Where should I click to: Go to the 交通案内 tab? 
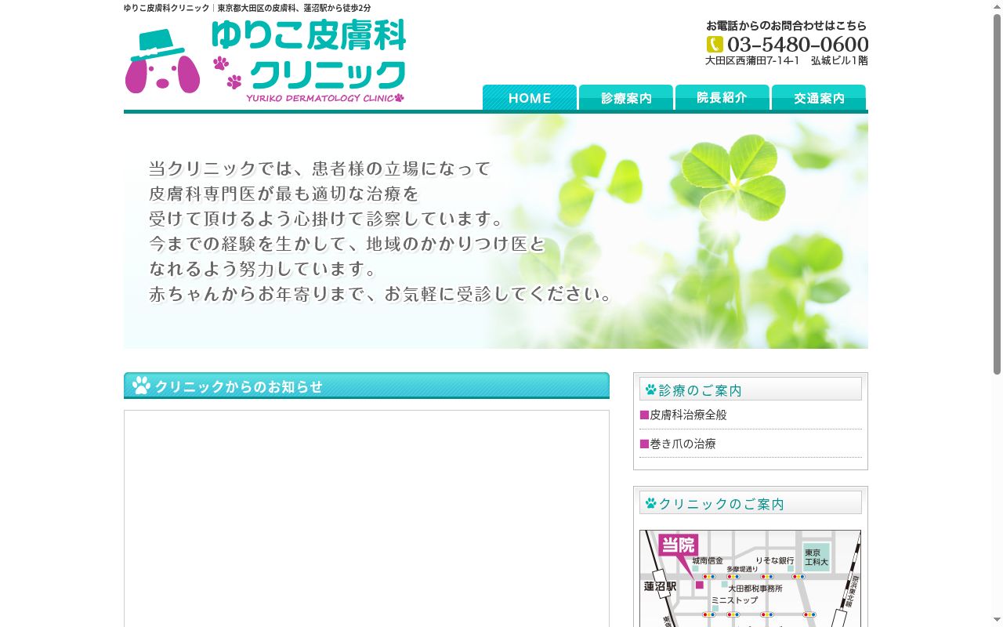point(819,97)
